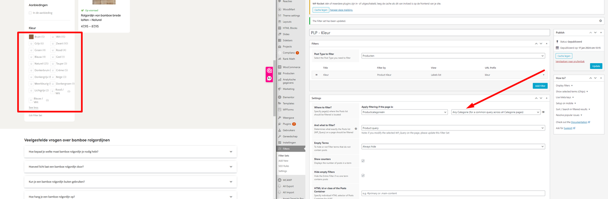Toggle Show counters checkbox
Viewport: 608px width, 199px height.
point(363,161)
